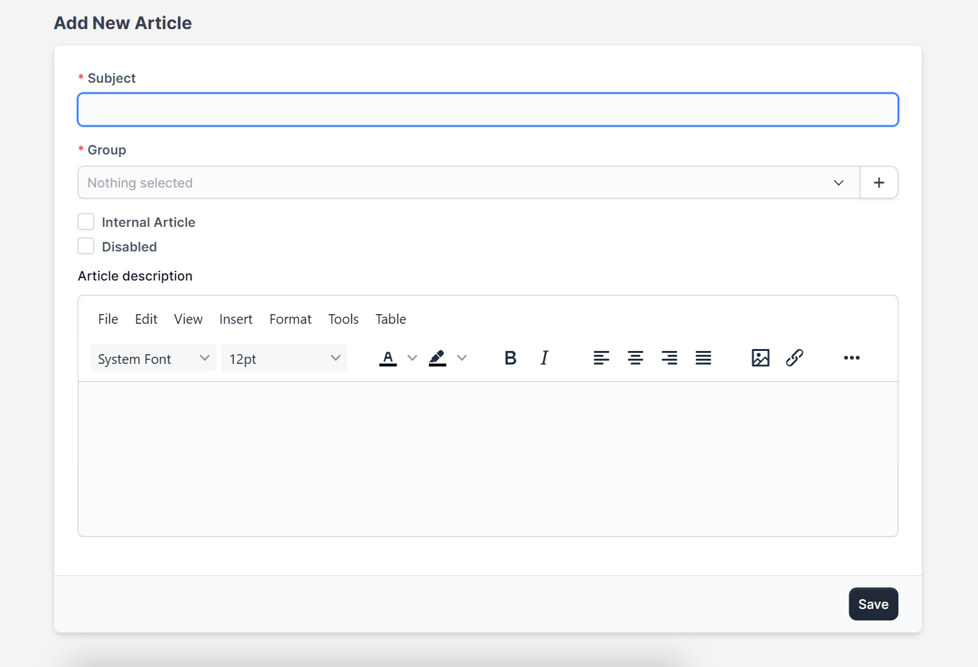Open the Tools menu
Image resolution: width=978 pixels, height=667 pixels.
pos(343,319)
